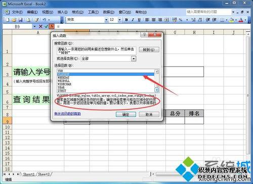Select YEAR in function list
The height and width of the screenshot is (184, 253).
[x=106, y=87]
